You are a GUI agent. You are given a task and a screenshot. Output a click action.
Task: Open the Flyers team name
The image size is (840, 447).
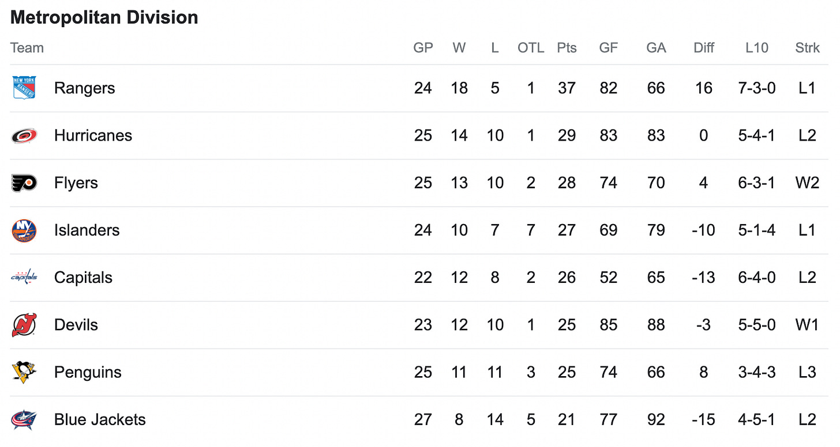(x=76, y=183)
